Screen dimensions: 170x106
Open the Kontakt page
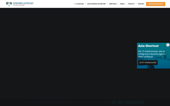click(141, 4)
